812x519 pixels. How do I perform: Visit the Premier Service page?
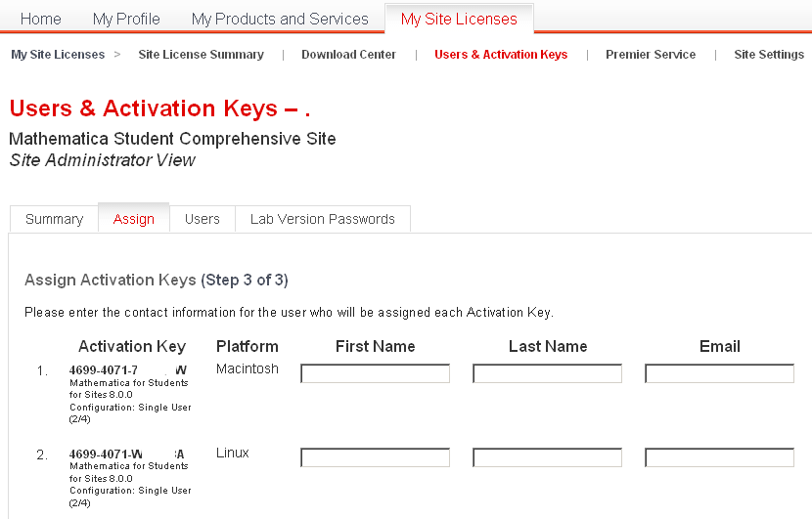click(x=651, y=55)
